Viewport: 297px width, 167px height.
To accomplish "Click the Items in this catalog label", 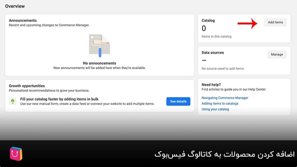I will (x=216, y=36).
